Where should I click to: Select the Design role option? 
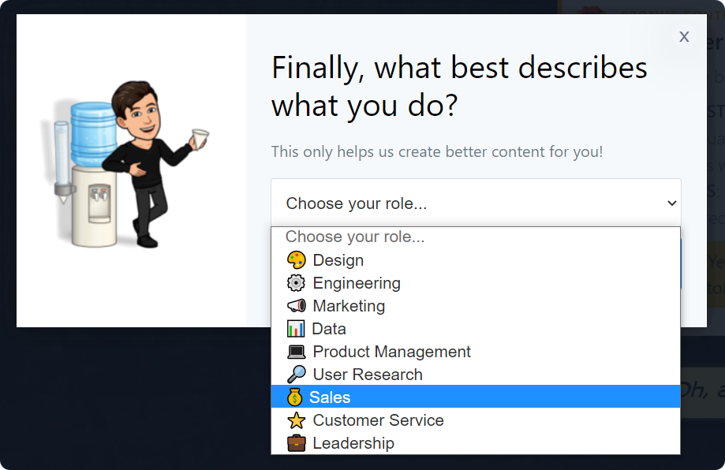(476, 260)
